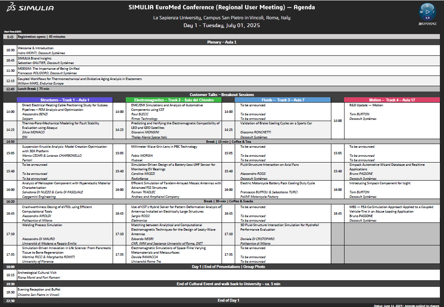The height and width of the screenshot is (307, 444).
Task: Select the Fluids – Track 3 – Aula 7 header
Action: point(282,100)
